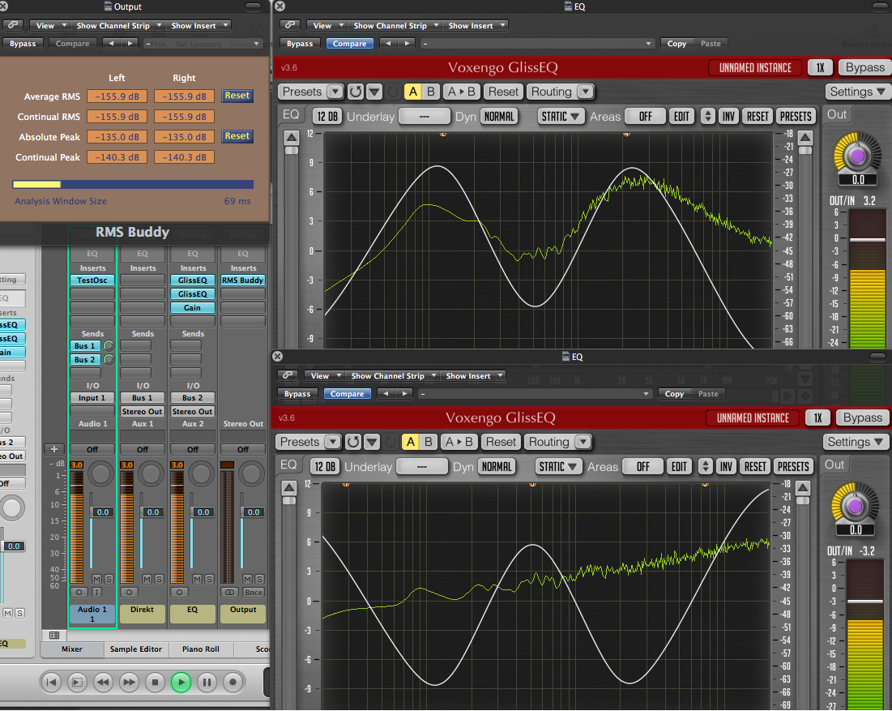Select next setting arrow in bottom EQ window
The height and width of the screenshot is (711, 892).
404,393
